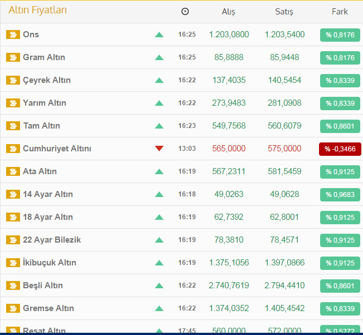Click the Ons sell price 1.203,5400
The height and width of the screenshot is (335, 363).
click(284, 35)
